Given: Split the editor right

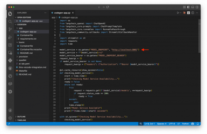Looking at the screenshot, I should (193, 13).
